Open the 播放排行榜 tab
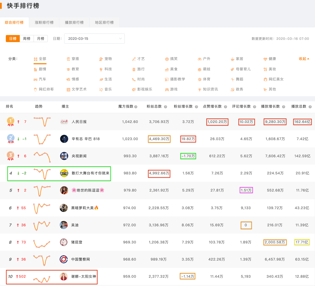Image resolution: width=315 pixels, height=286 pixels. click(x=74, y=22)
